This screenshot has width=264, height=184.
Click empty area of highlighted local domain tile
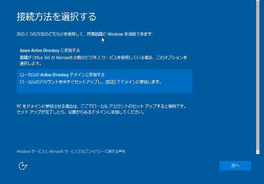point(104,89)
